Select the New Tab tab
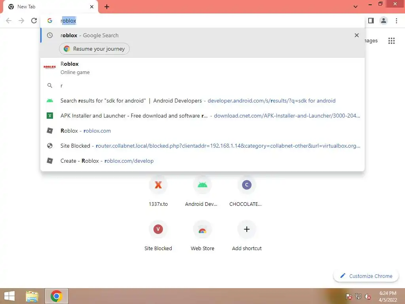 [x=51, y=7]
